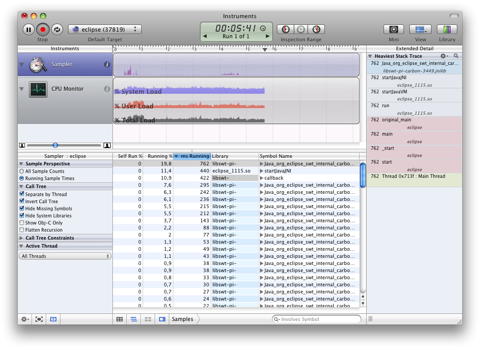
Task: Click the Samples breadcrumb button
Action: 183,319
